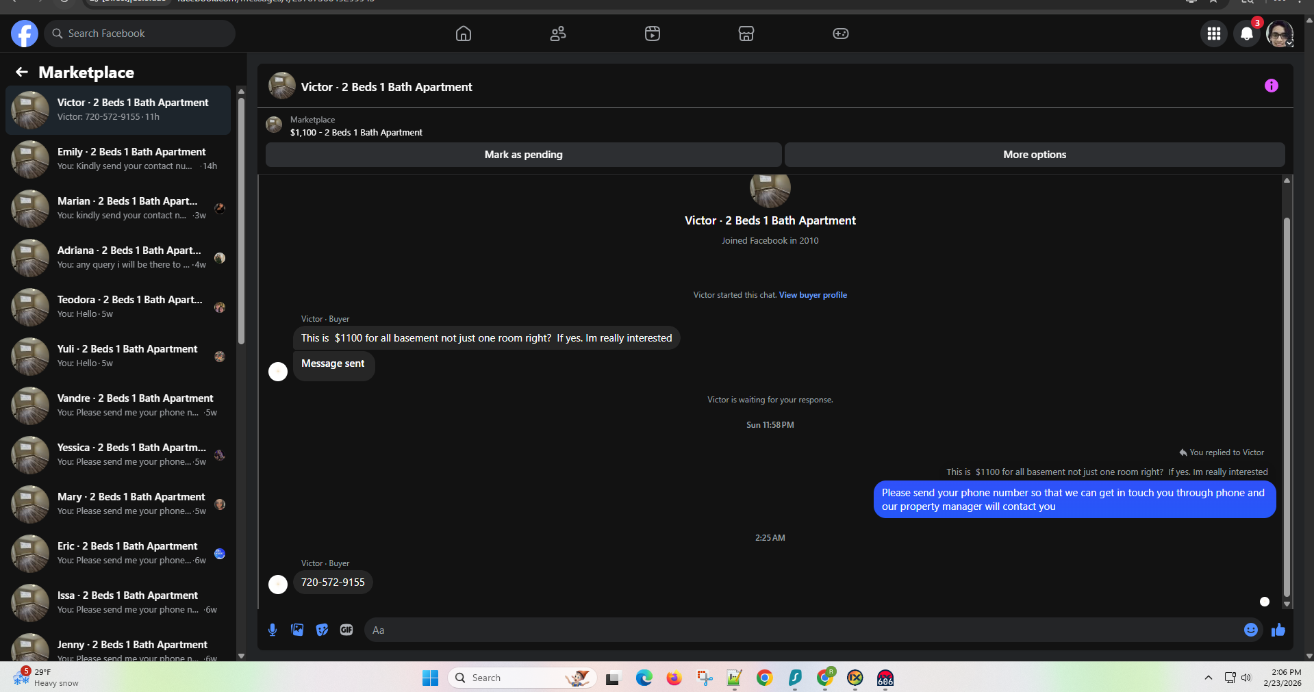Screen dimensions: 1314x692
Task: Select Marian's conversation in the list
Action: pos(118,208)
